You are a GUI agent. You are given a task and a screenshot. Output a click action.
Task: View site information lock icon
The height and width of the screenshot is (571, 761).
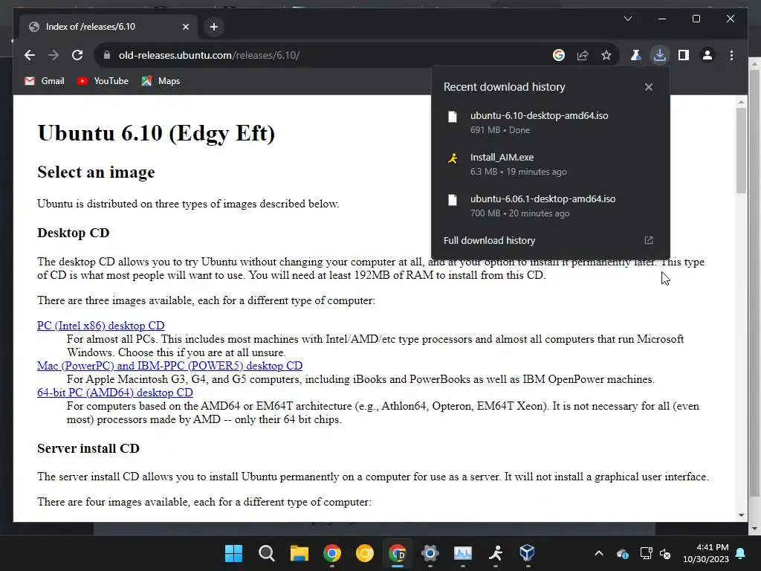coord(107,55)
